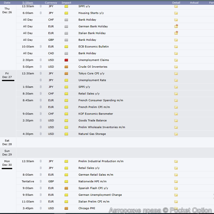
Task: Select the Fri Dec 27 date cell
Action: click(x=7, y=75)
